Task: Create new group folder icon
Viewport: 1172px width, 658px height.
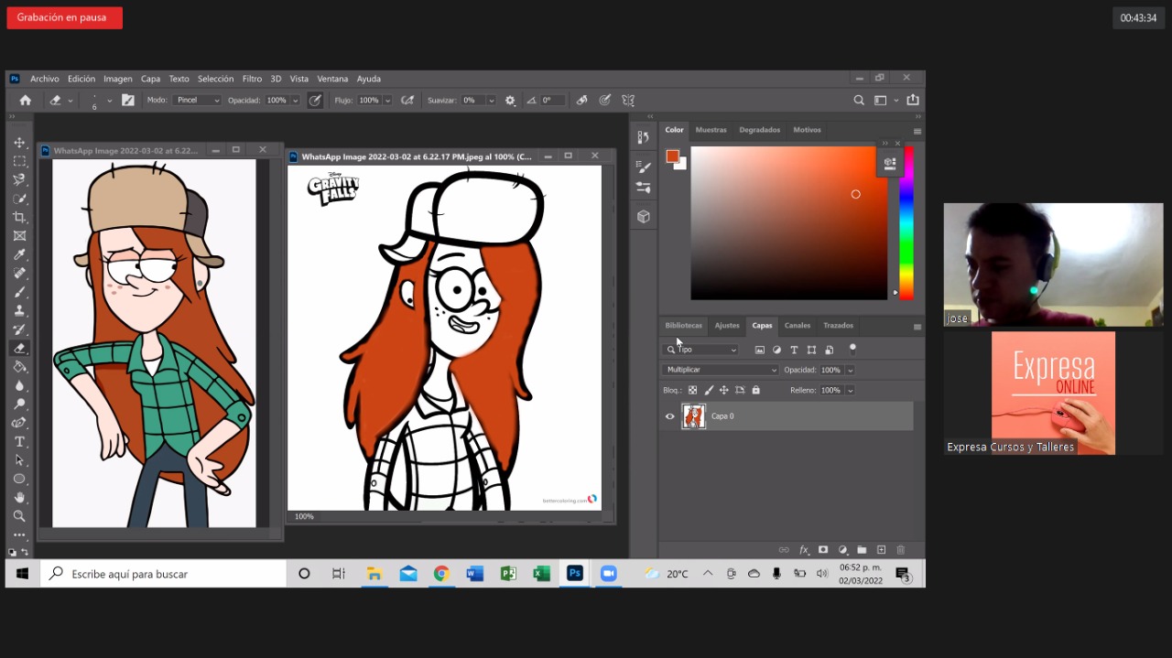Action: (862, 550)
